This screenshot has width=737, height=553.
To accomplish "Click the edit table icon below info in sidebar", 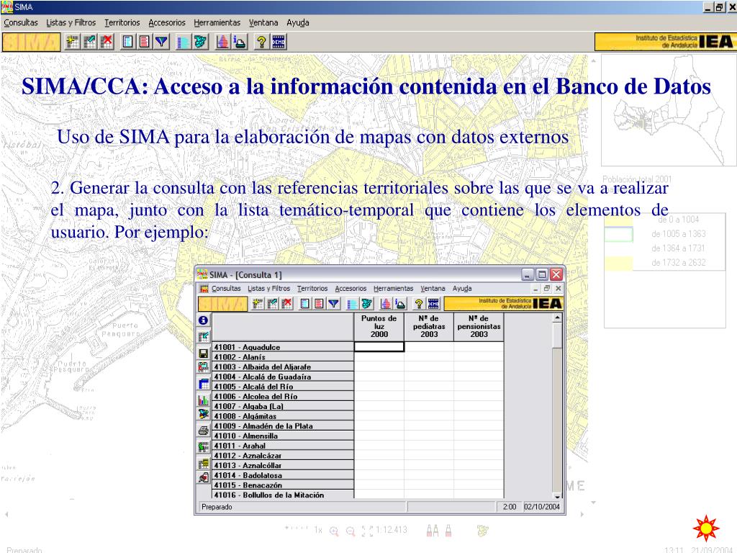I will [204, 336].
